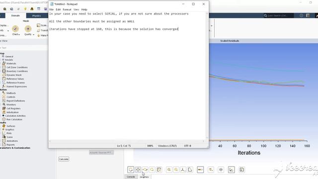Click the axis orientation view icon
The height and width of the screenshot is (179, 318).
pyautogui.click(x=183, y=170)
